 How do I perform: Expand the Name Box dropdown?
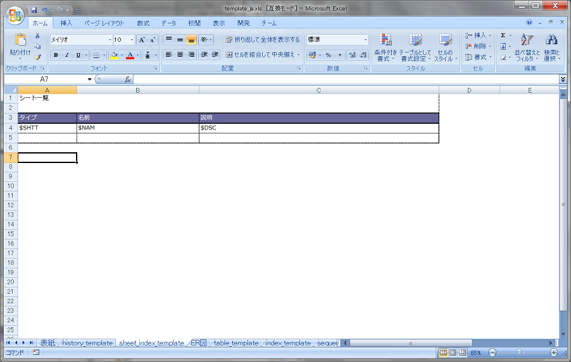click(89, 79)
